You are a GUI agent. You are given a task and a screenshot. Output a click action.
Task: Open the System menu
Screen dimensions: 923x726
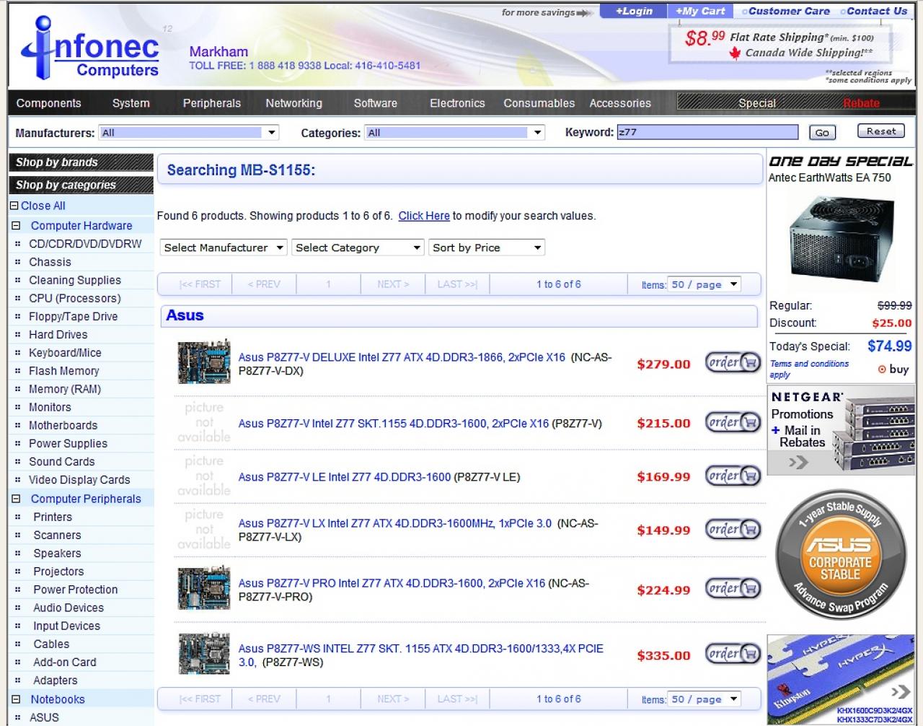click(131, 103)
